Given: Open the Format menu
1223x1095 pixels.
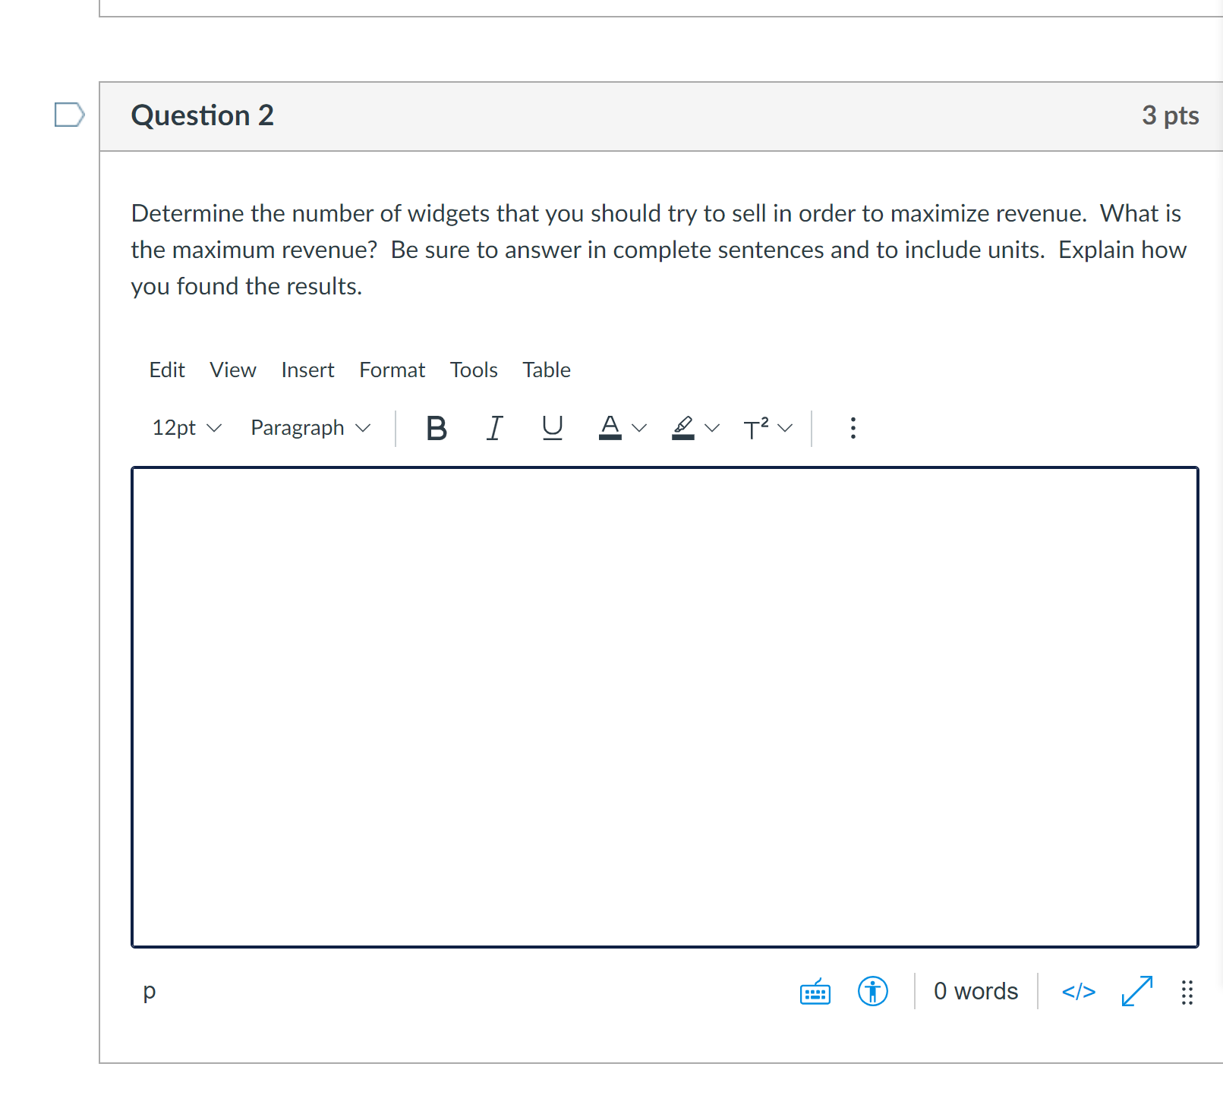Looking at the screenshot, I should (x=392, y=370).
